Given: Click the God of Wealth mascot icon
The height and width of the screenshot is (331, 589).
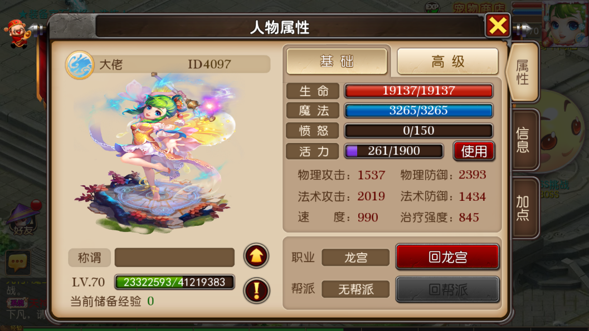Looking at the screenshot, I should tap(17, 34).
